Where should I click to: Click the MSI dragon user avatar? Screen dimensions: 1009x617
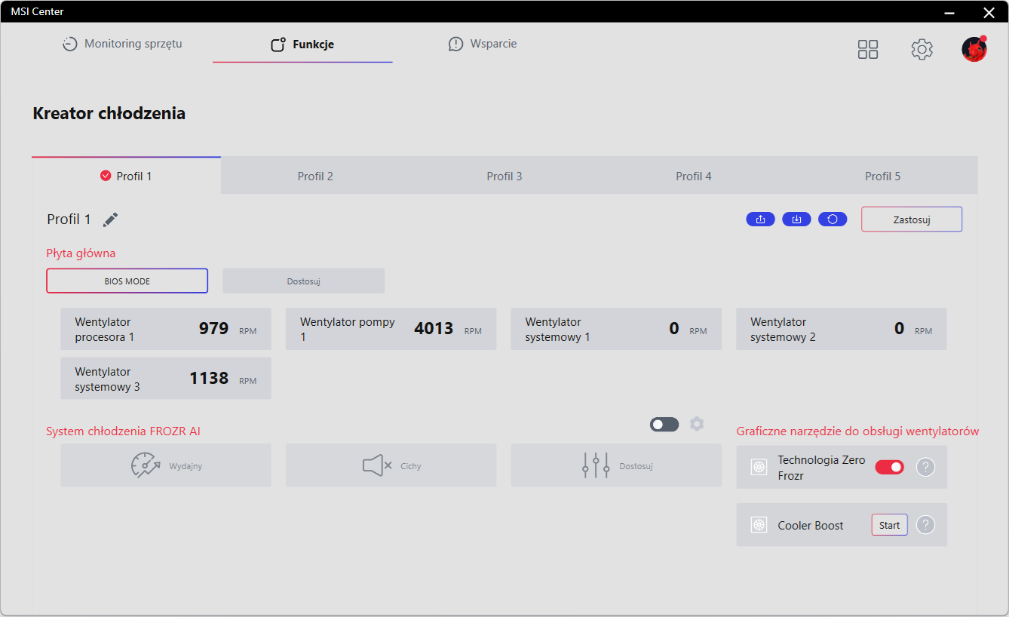[974, 50]
